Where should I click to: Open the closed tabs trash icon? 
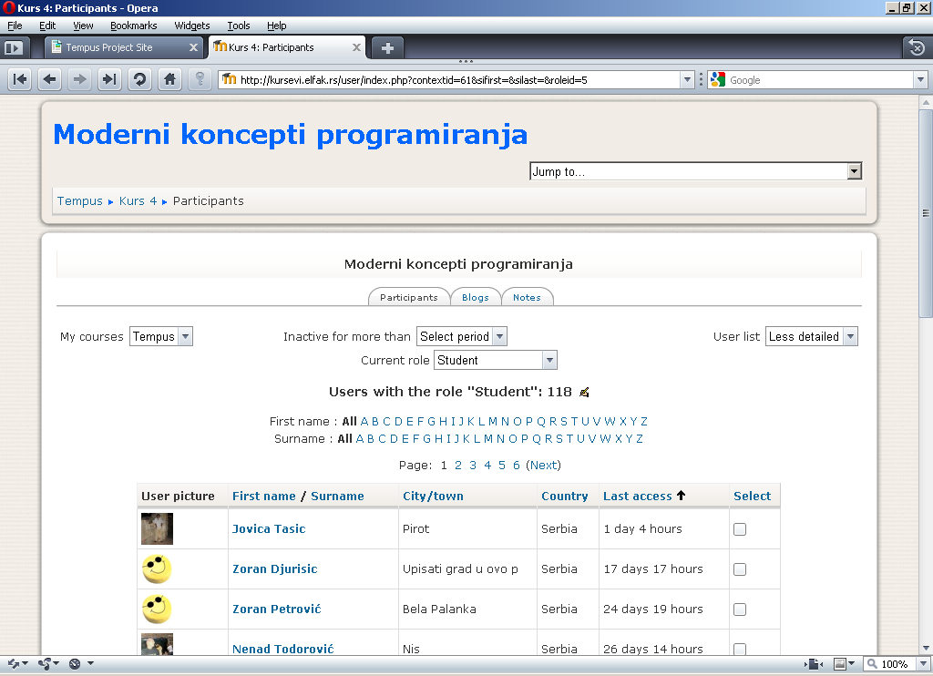pos(917,47)
